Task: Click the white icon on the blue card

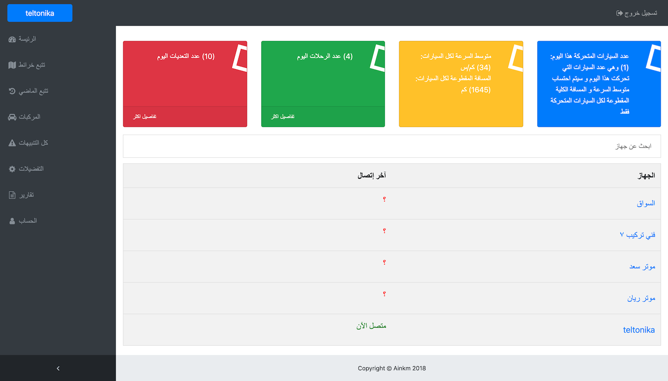Action: (x=654, y=58)
